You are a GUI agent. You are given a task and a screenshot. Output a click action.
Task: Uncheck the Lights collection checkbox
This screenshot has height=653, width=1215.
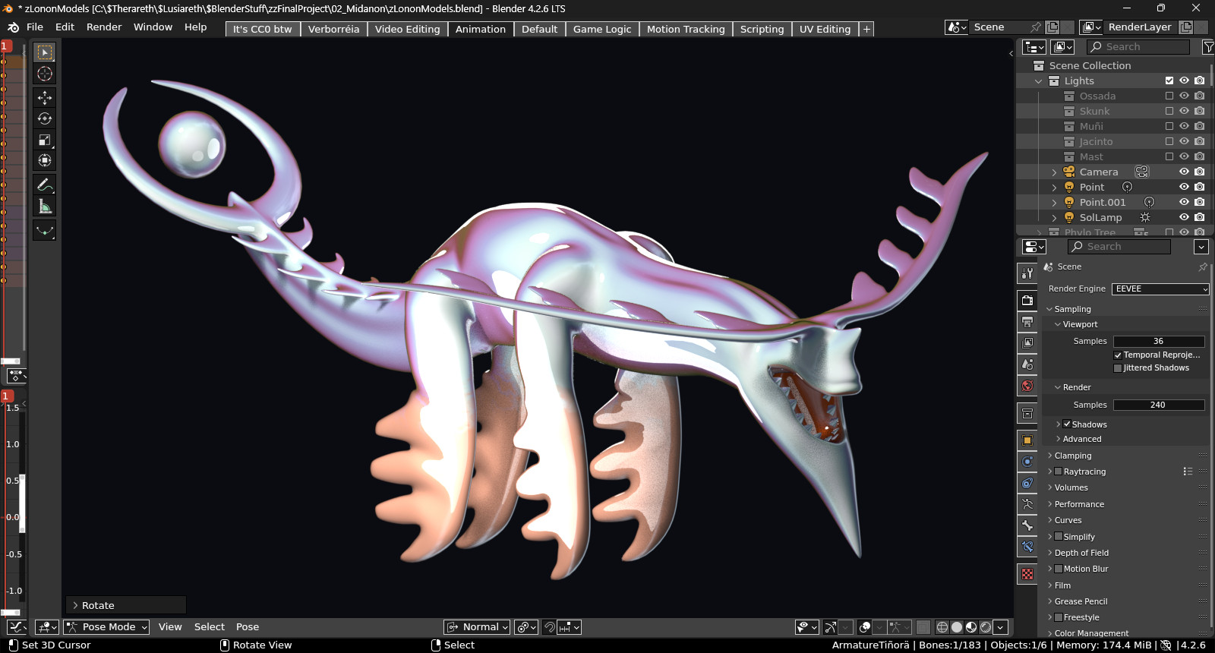point(1169,80)
